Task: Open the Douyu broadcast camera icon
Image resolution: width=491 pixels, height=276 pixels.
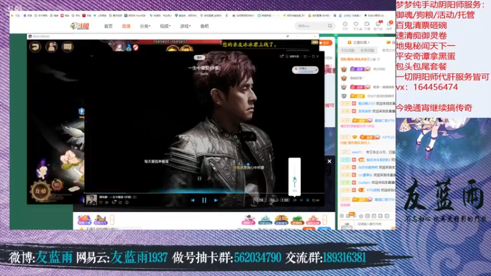Action: point(366,25)
